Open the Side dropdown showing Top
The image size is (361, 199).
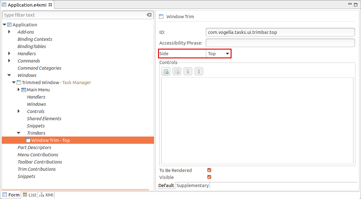click(218, 54)
